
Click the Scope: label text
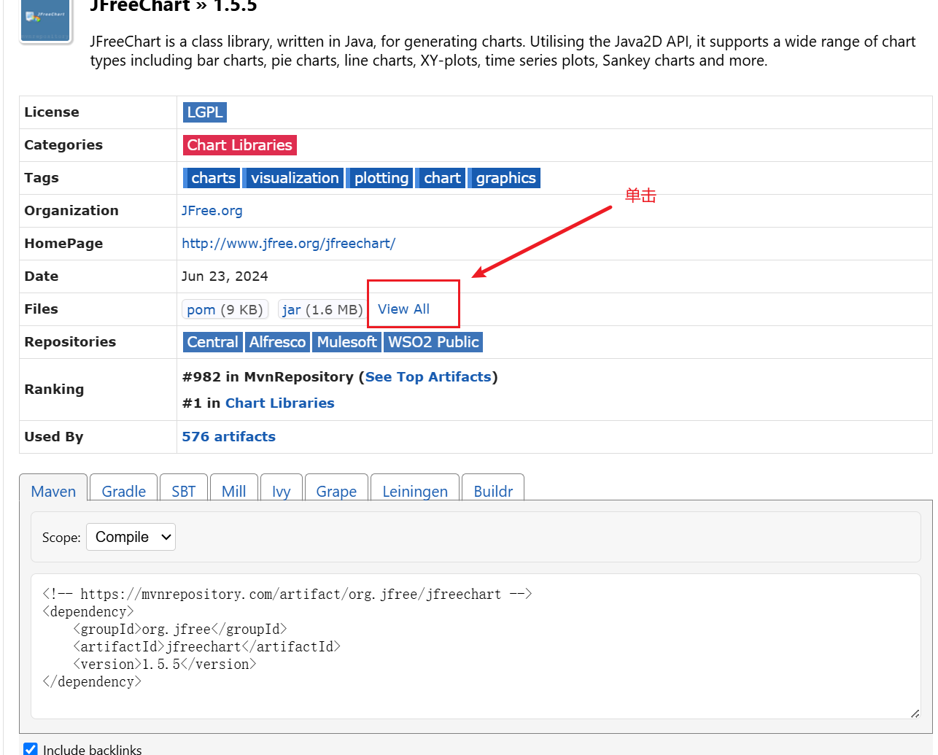(x=61, y=538)
